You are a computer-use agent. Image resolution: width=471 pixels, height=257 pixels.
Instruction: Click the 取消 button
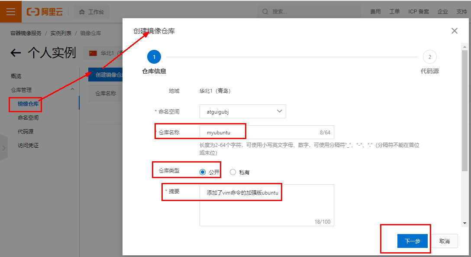point(445,241)
